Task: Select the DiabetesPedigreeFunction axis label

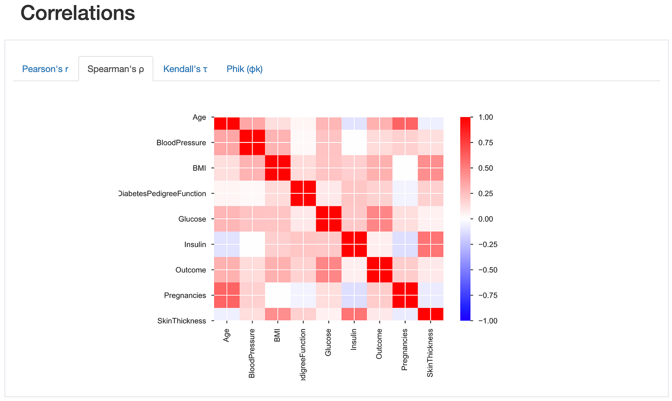Action: point(163,193)
